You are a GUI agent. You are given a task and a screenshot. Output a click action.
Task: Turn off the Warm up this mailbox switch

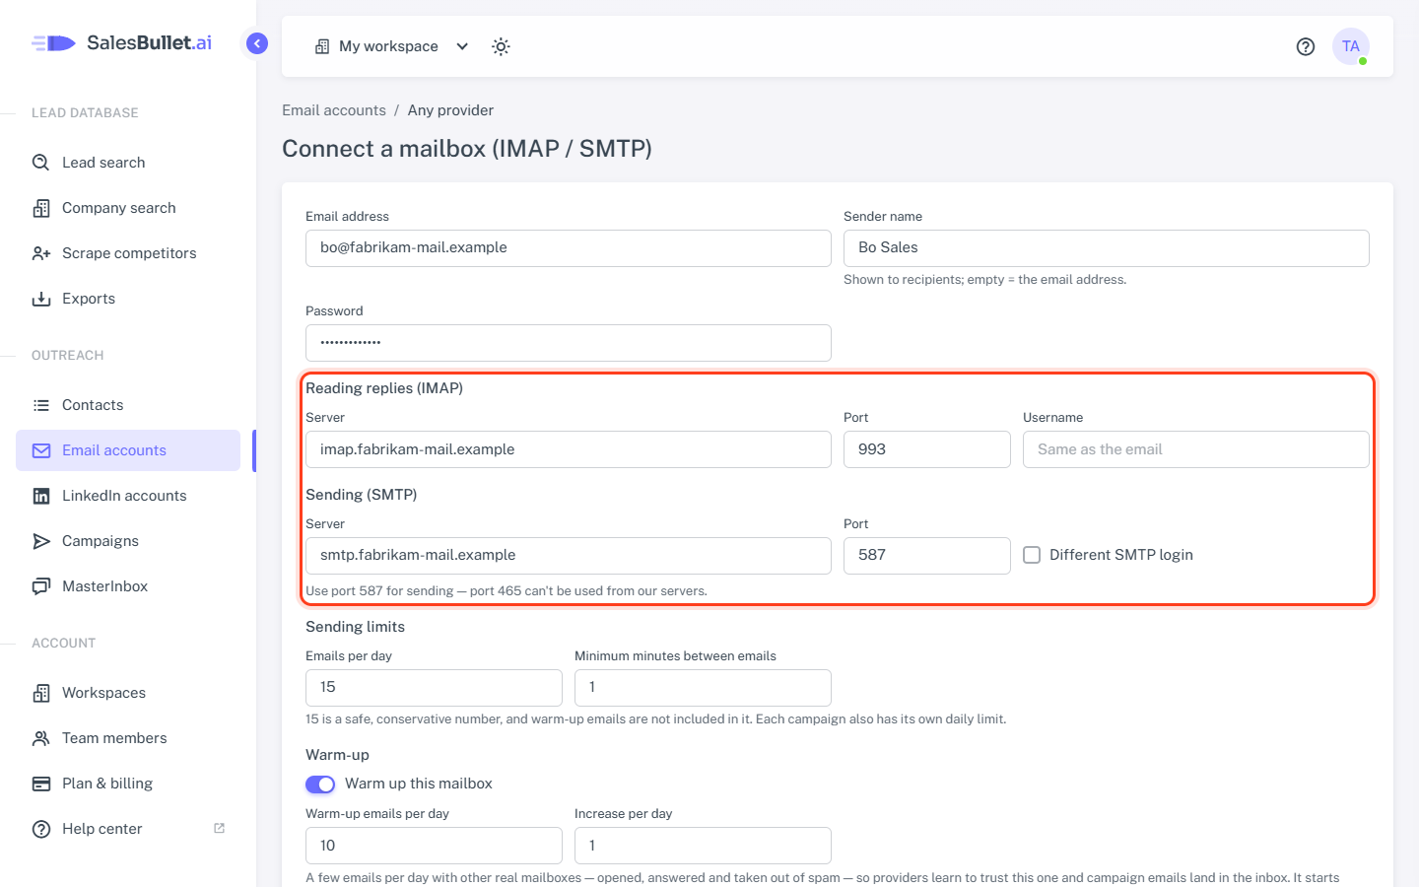click(x=320, y=785)
